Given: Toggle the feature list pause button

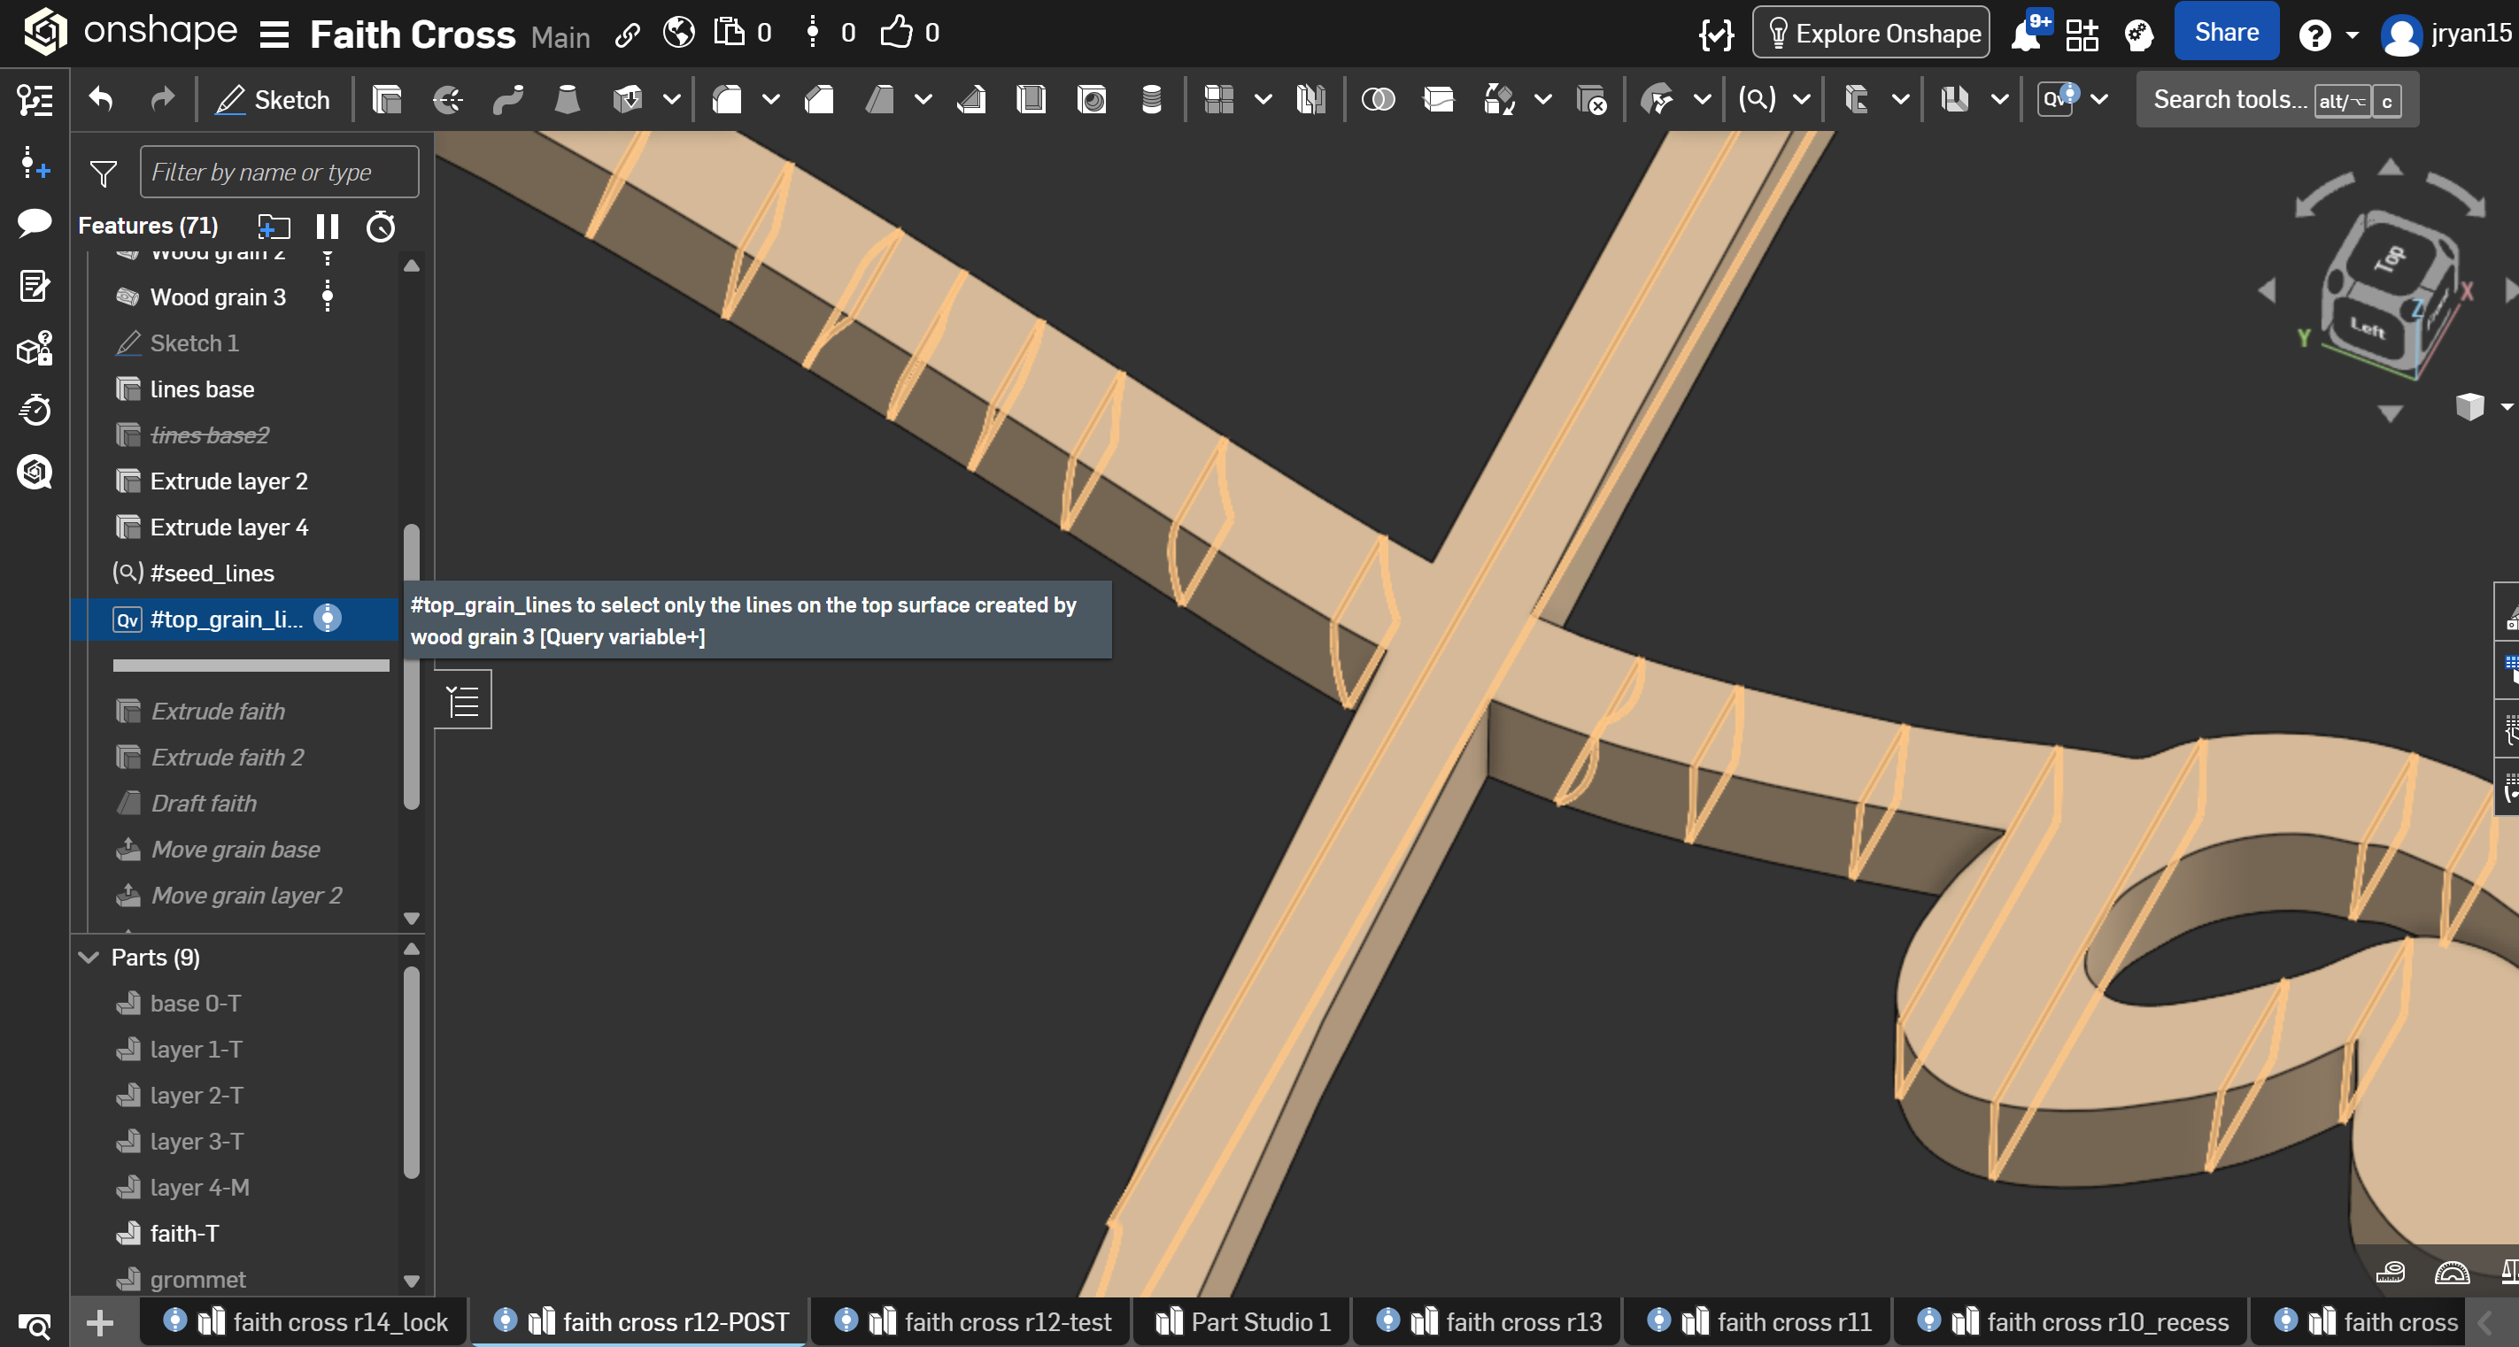Looking at the screenshot, I should tap(328, 227).
